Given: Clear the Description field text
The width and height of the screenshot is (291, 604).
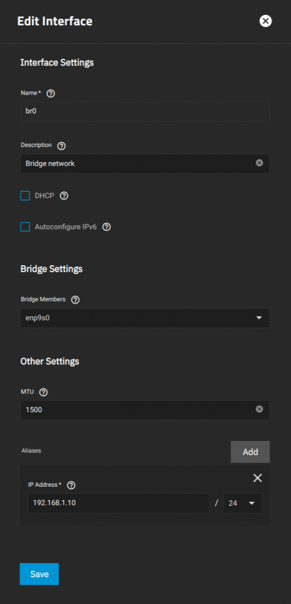Looking at the screenshot, I should point(259,163).
